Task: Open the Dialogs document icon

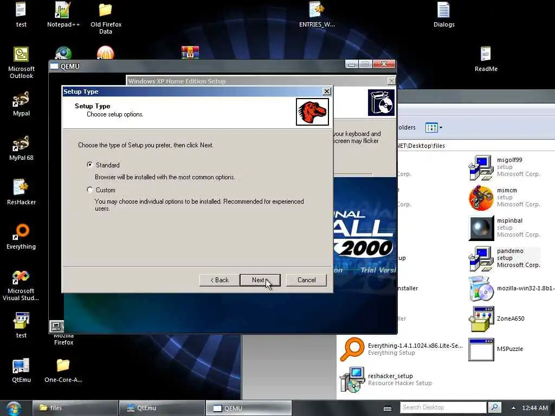Action: coord(444,14)
